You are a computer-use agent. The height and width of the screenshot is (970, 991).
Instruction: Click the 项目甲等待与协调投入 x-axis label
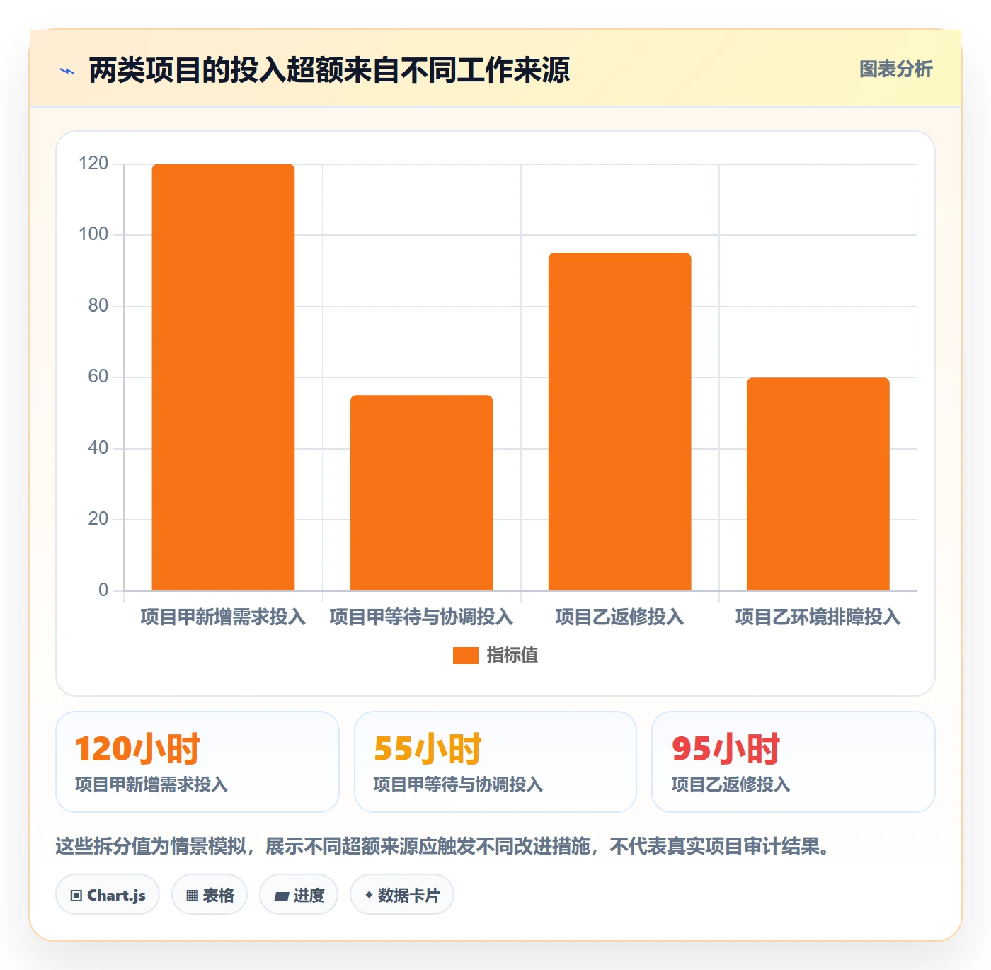421,617
